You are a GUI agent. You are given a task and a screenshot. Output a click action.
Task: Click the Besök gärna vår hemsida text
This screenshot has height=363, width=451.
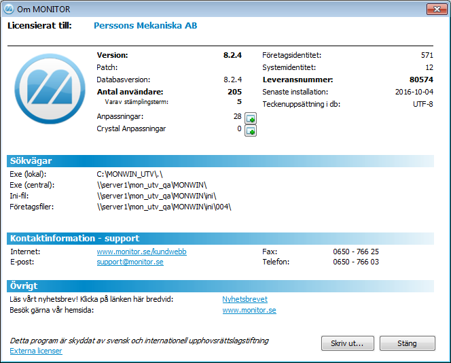tap(52, 310)
